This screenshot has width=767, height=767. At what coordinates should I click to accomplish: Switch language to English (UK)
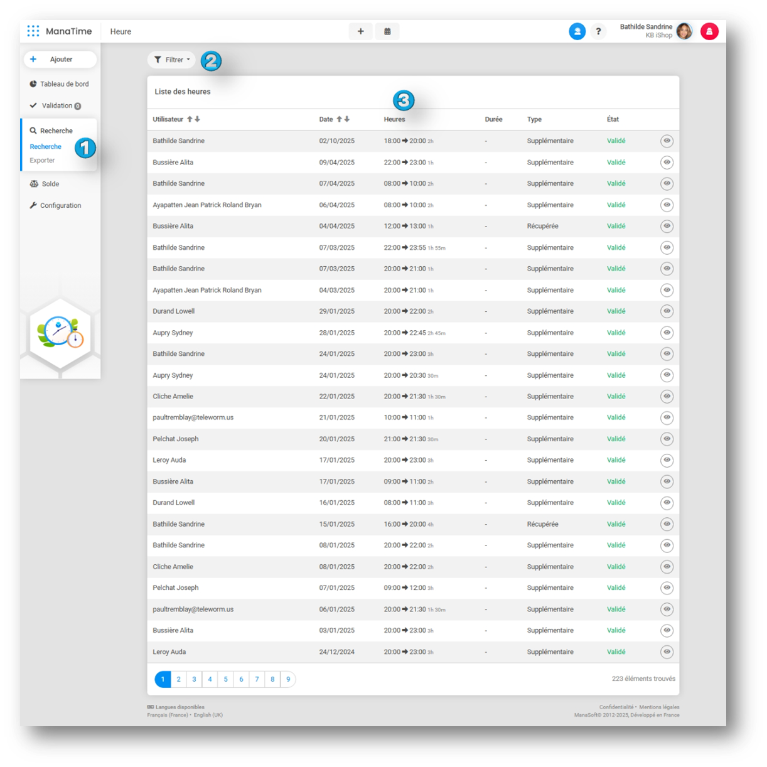pyautogui.click(x=208, y=715)
